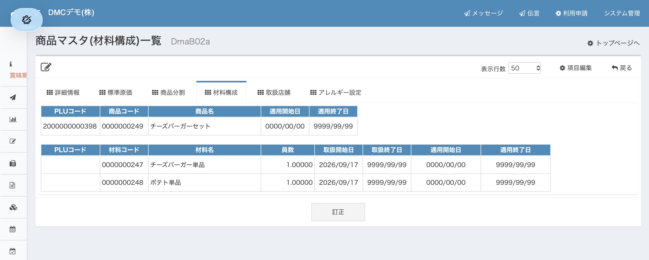Open the bar chart sidebar icon

click(x=13, y=119)
